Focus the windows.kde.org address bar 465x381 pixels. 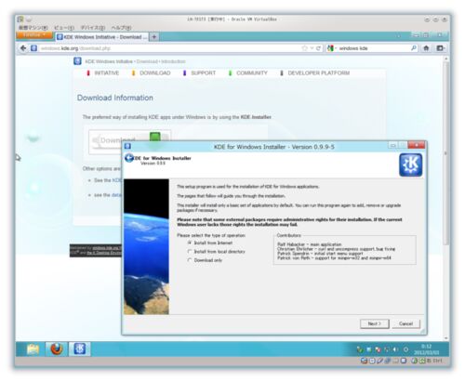click(x=169, y=48)
